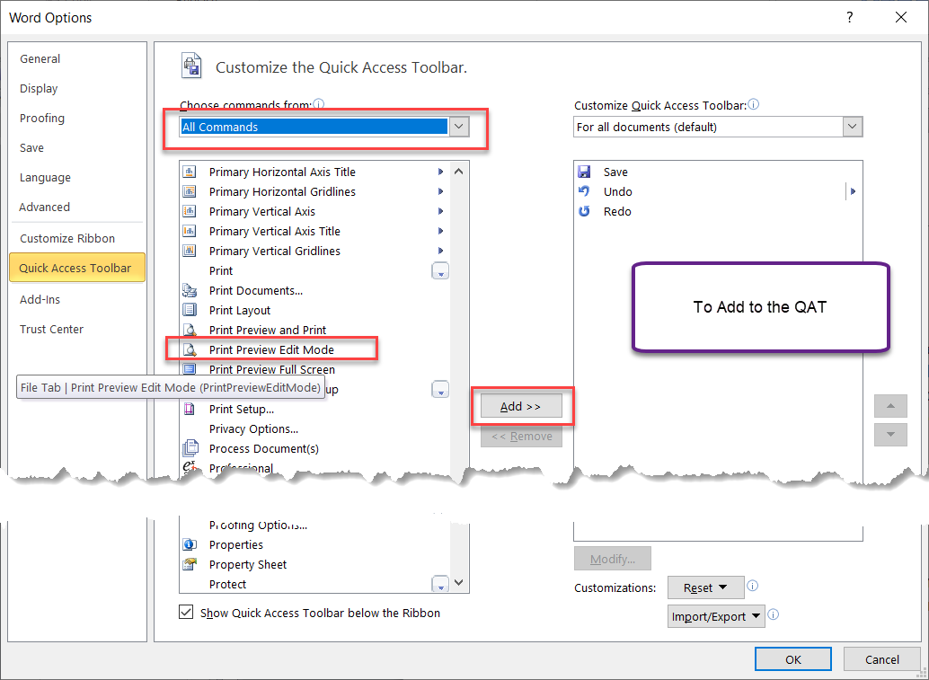The width and height of the screenshot is (929, 680).
Task: Switch to the Customize Ribbon section
Action: 66,238
